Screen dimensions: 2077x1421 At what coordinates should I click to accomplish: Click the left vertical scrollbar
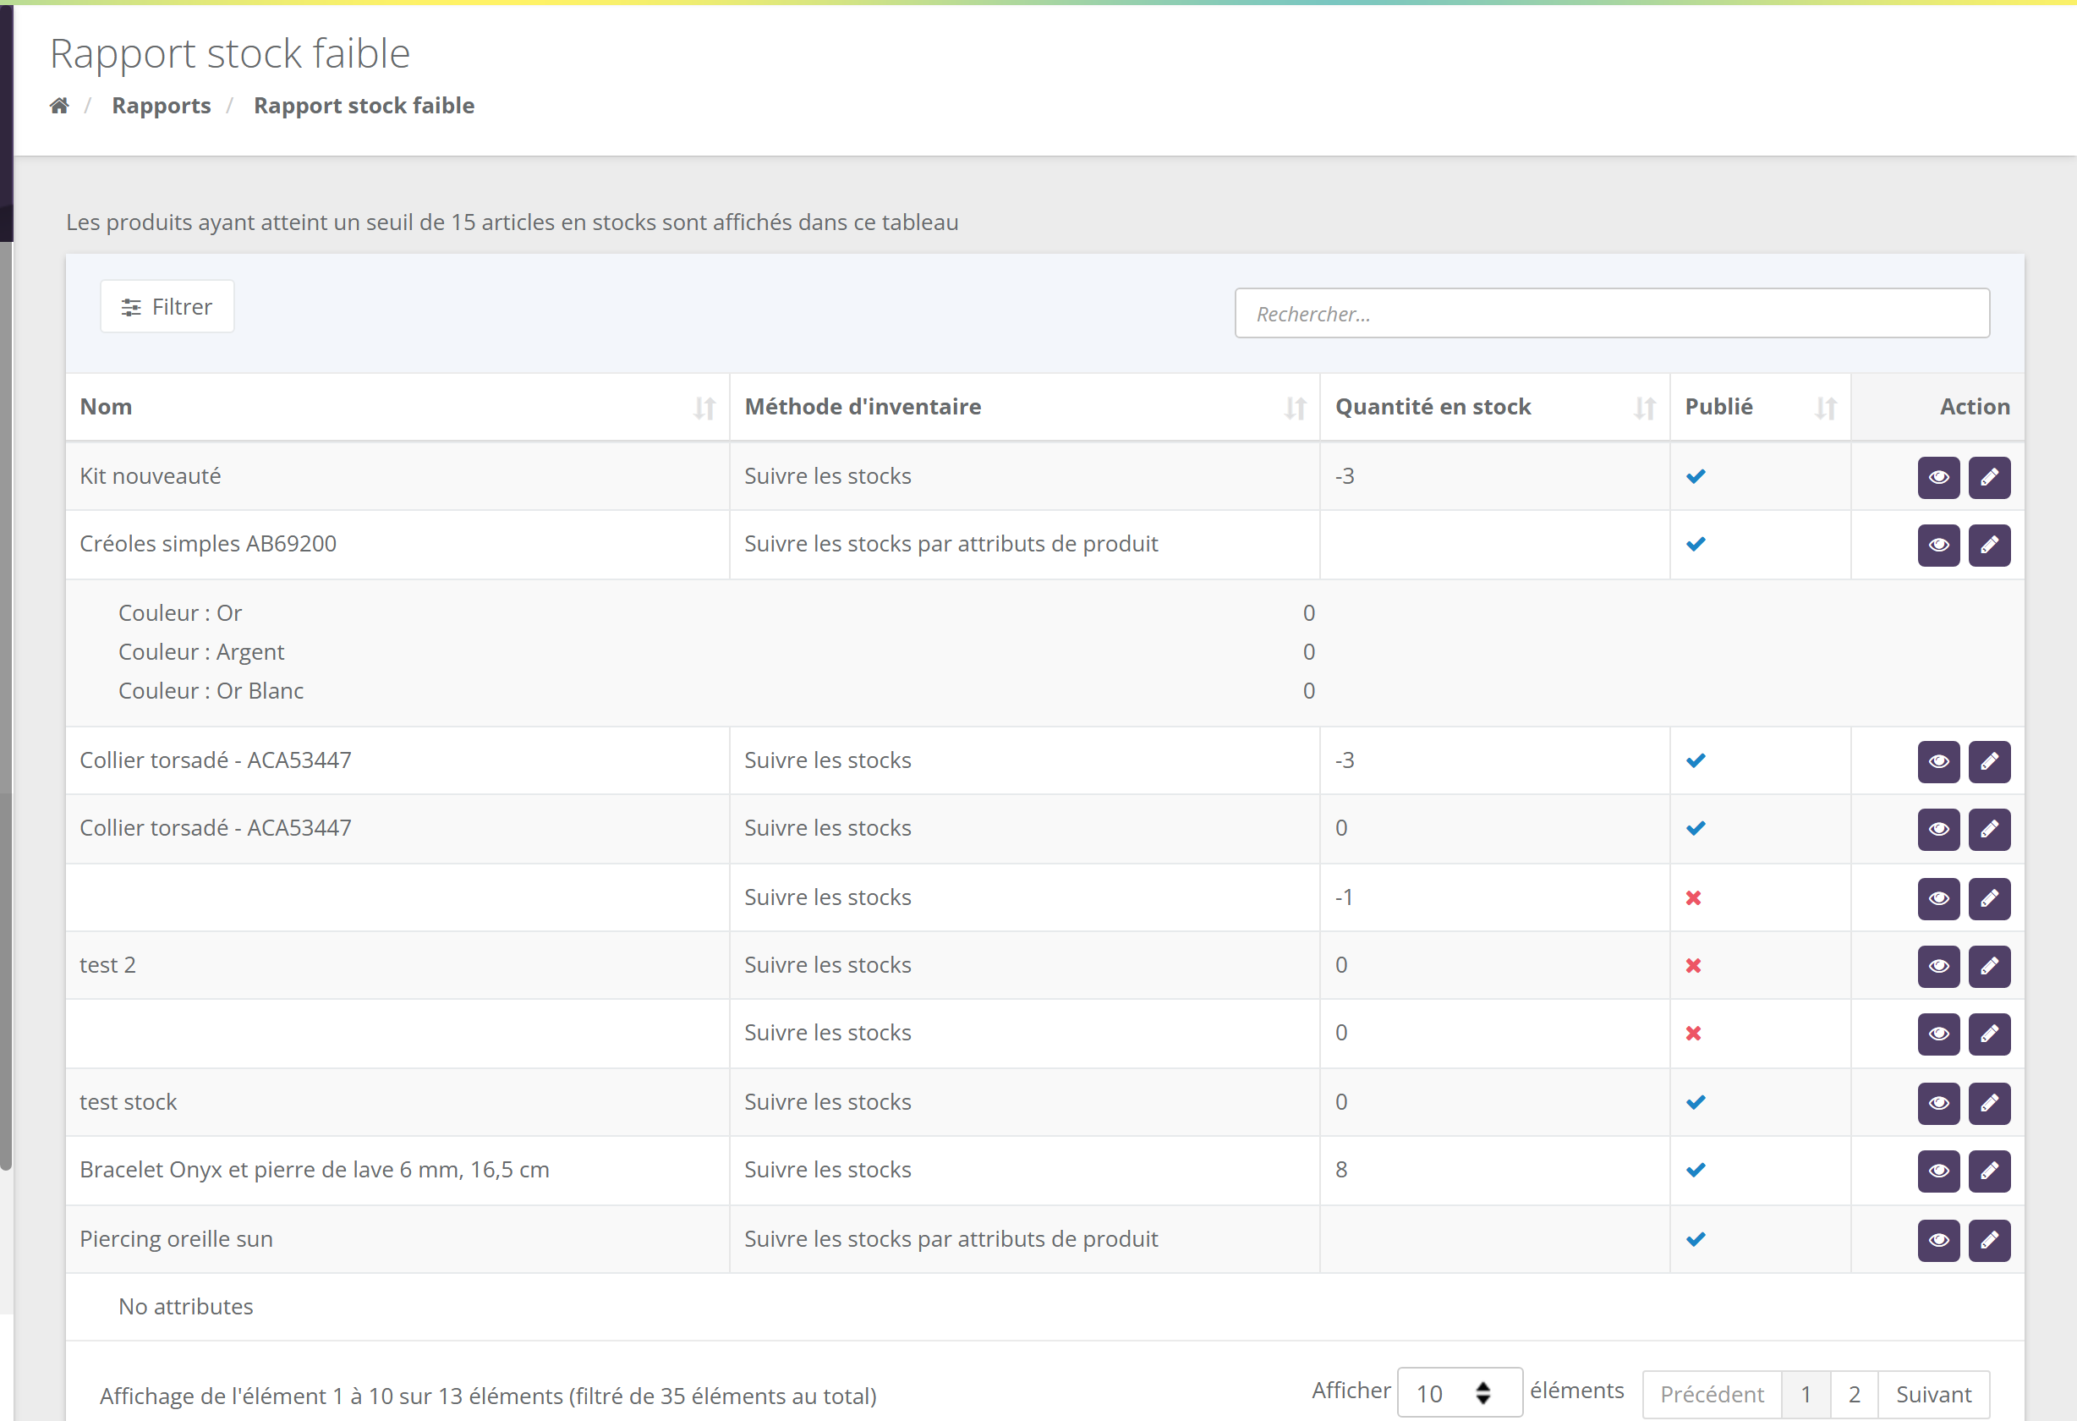tap(6, 706)
